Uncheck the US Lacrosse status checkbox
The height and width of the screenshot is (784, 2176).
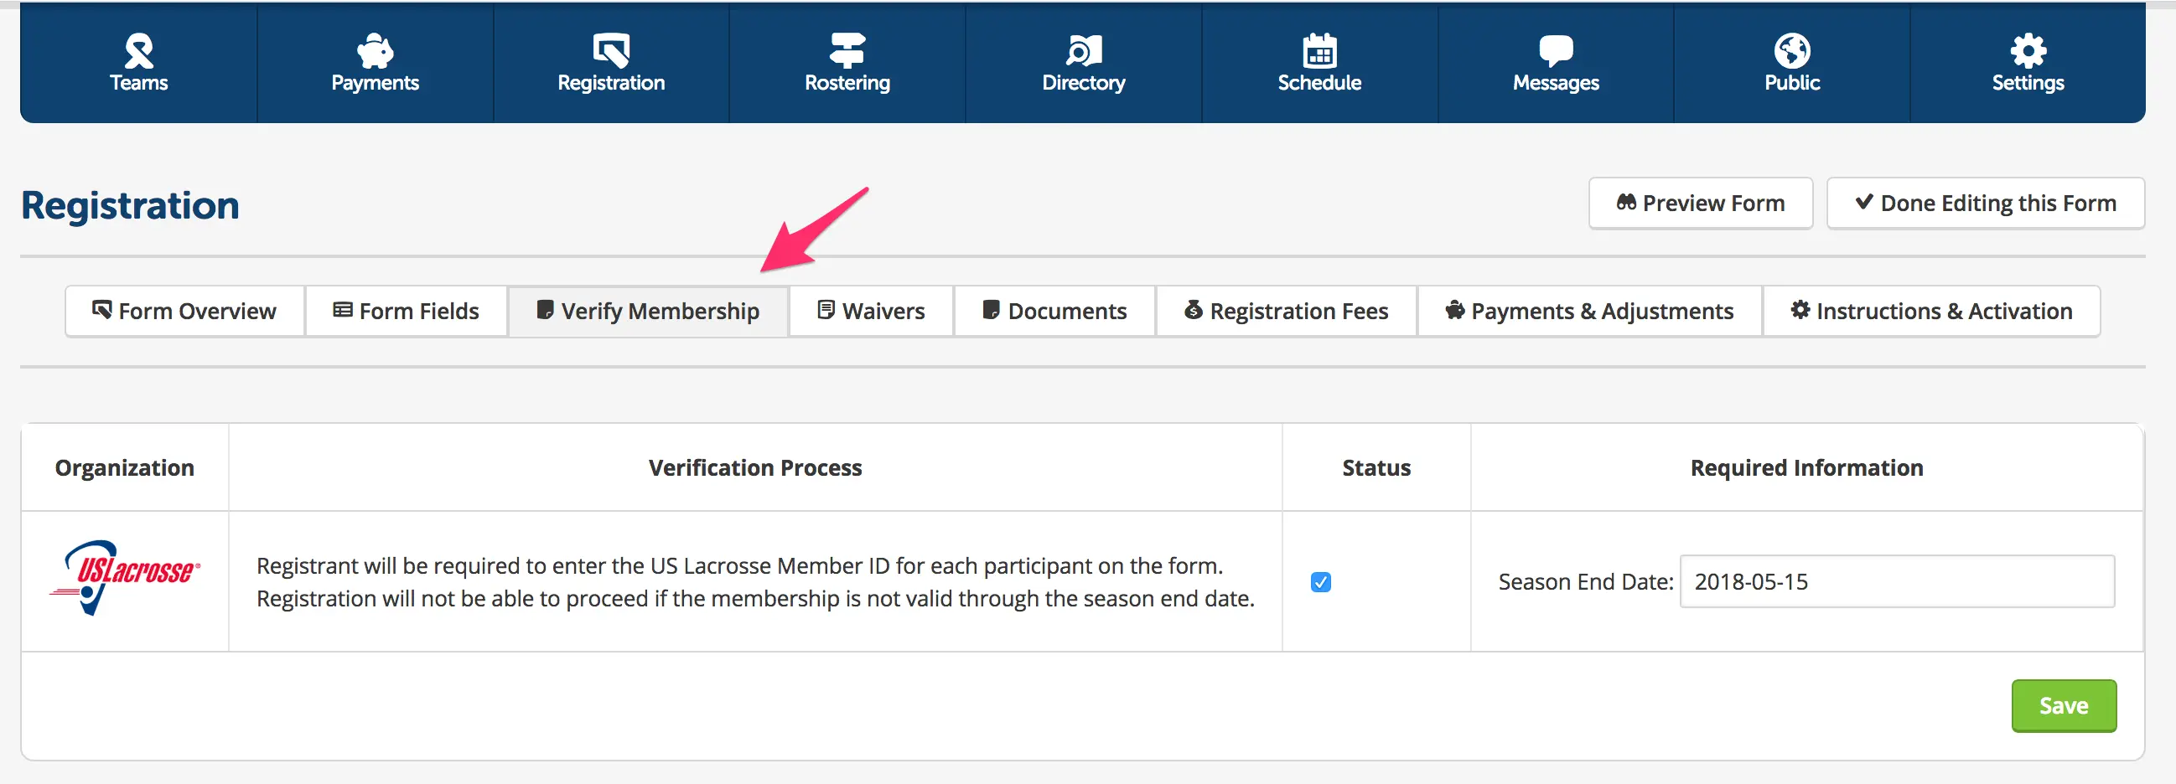(1321, 581)
